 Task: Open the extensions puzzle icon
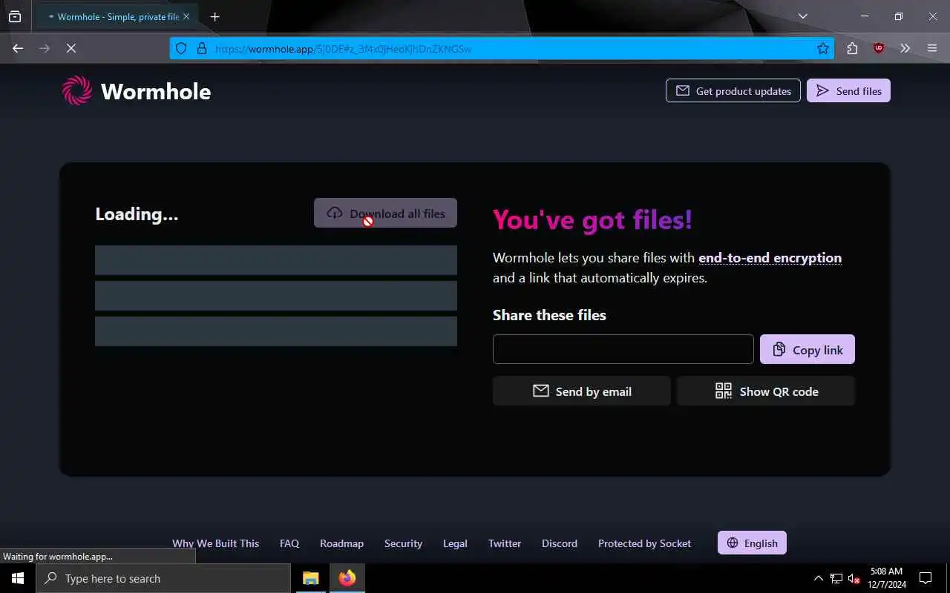pyautogui.click(x=852, y=48)
